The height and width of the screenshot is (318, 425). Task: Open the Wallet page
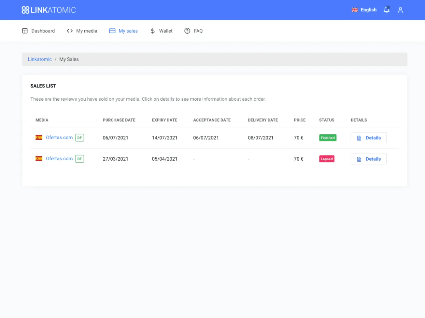tap(161, 31)
